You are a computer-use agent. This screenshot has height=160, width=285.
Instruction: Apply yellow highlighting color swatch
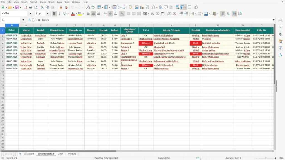(80, 14)
